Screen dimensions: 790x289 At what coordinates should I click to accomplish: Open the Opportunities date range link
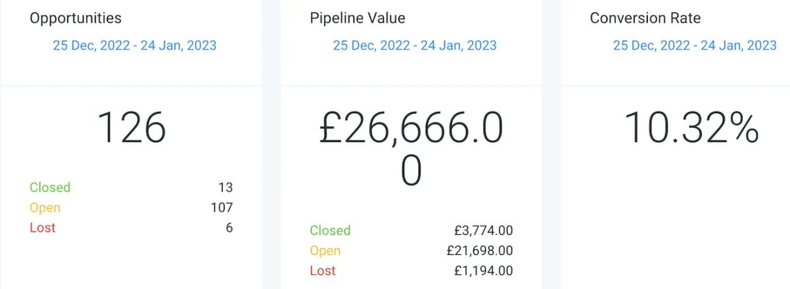coord(134,45)
